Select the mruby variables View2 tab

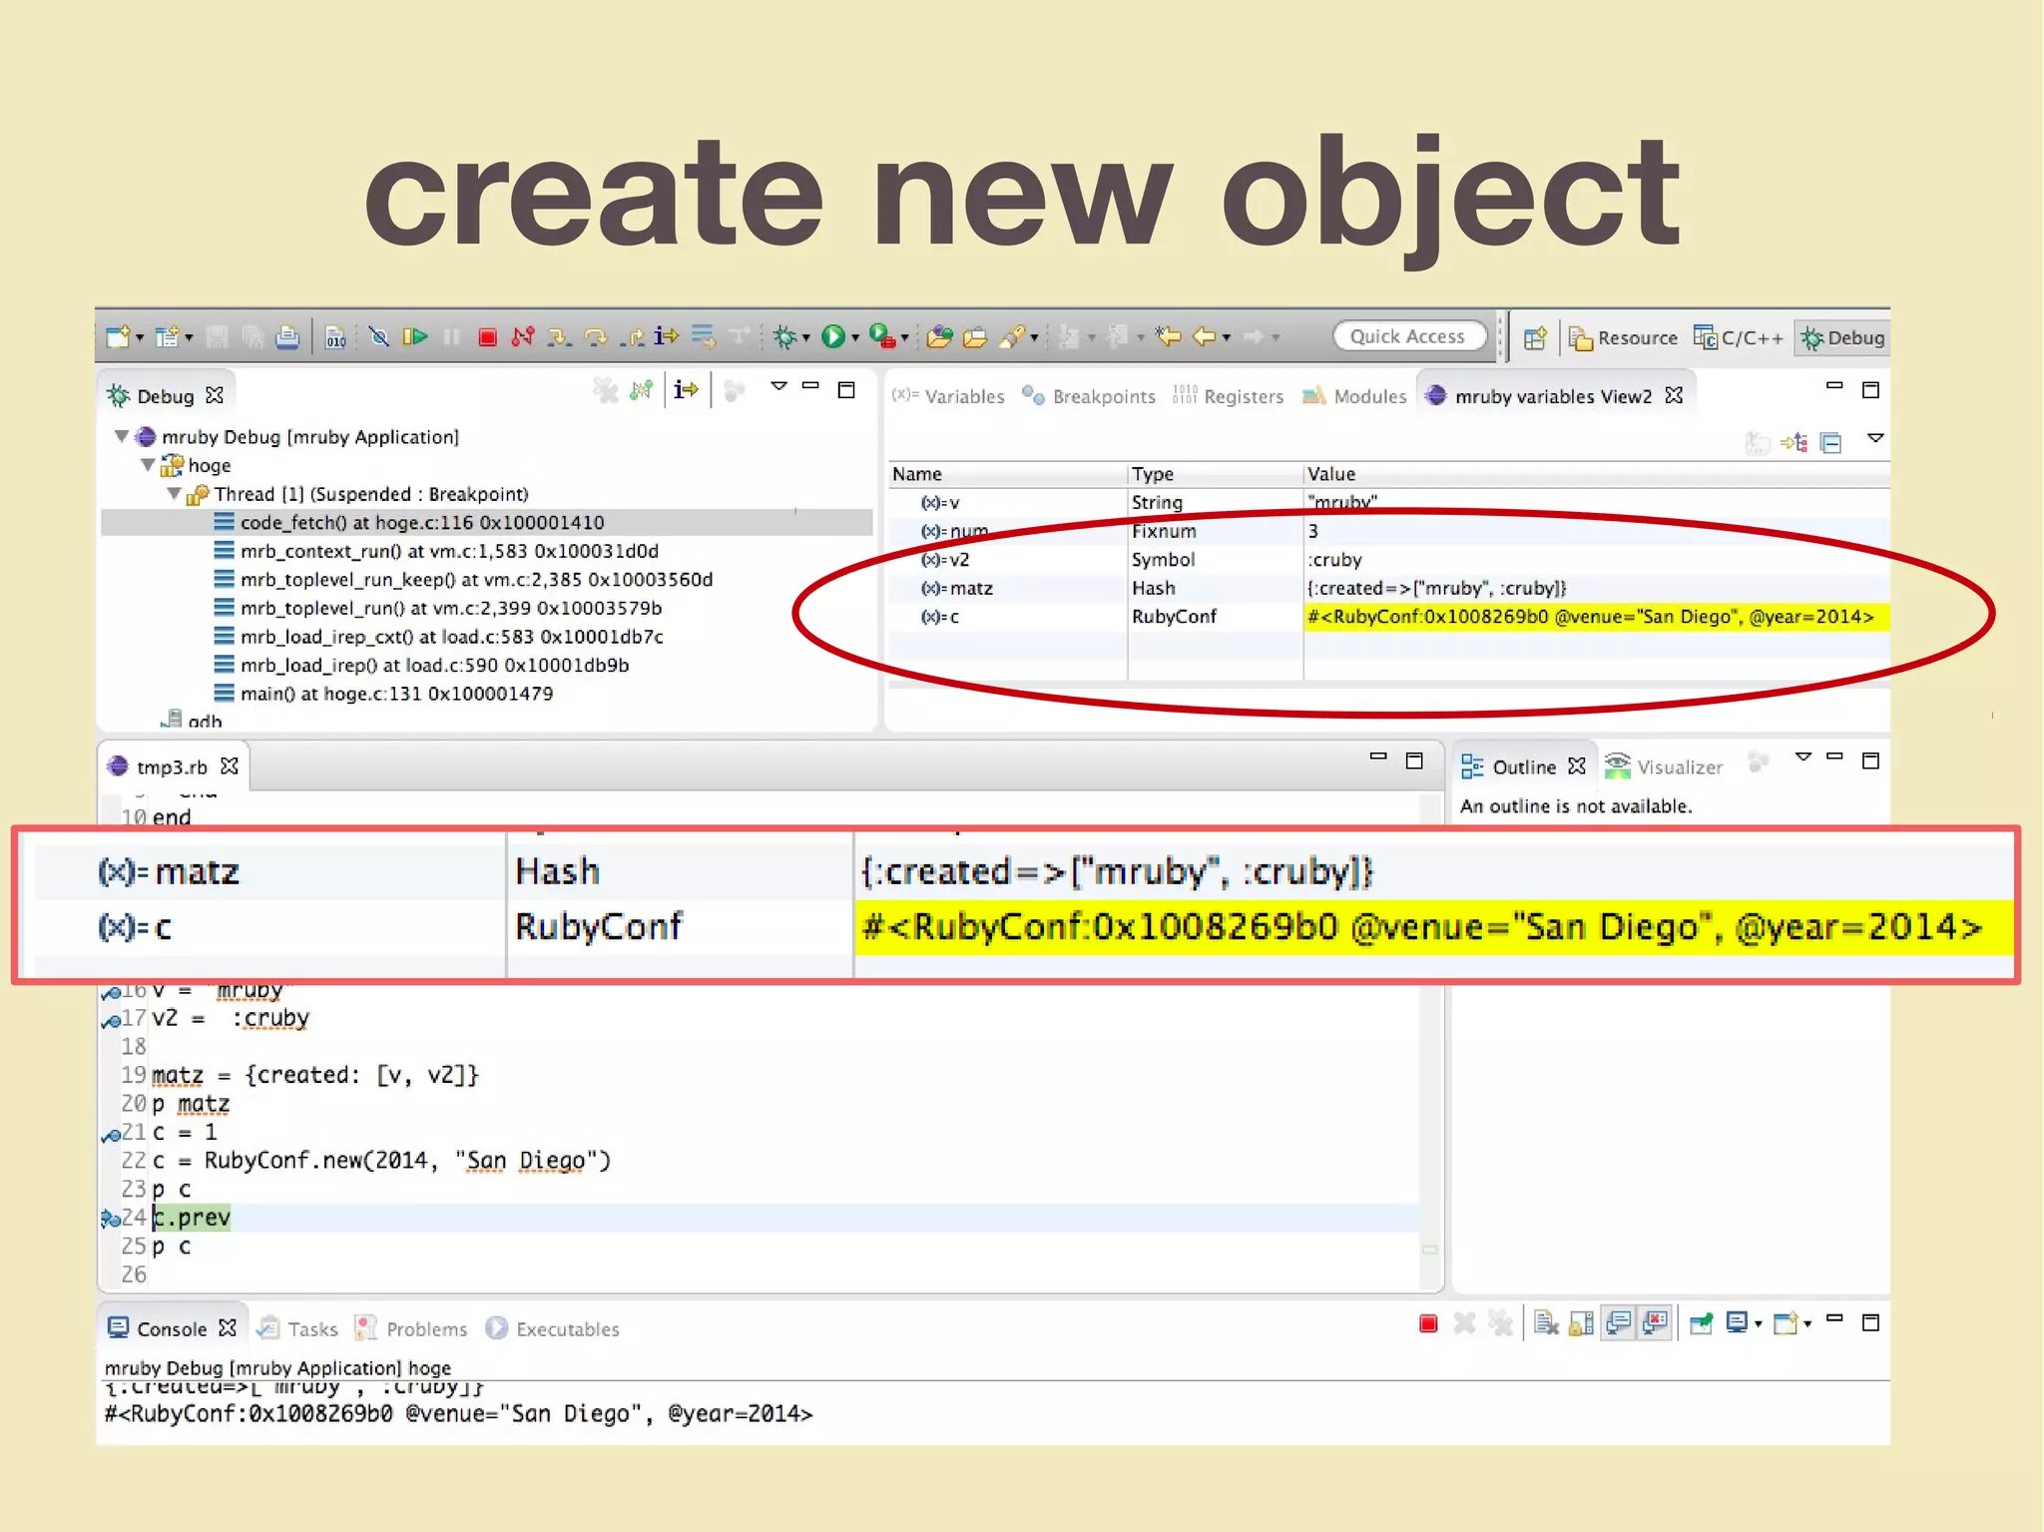pos(1554,396)
